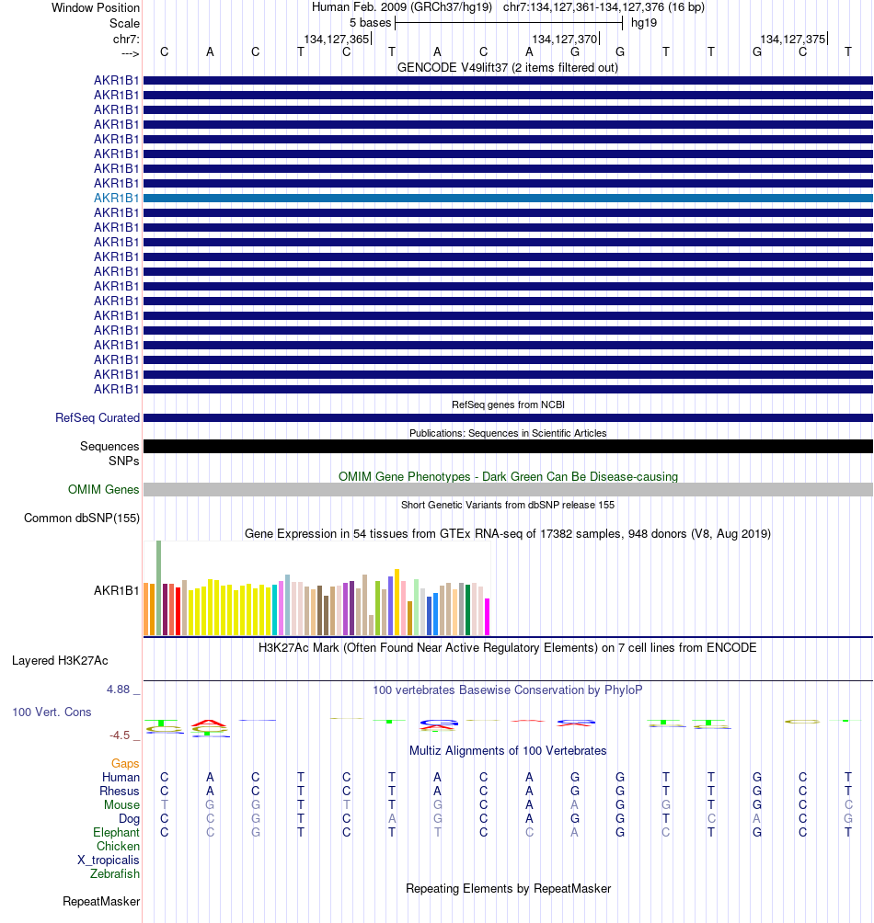Viewport: 874px width, 923px height.
Task: Open the Human Feb. 2009 (GRCh37/hg19) title
Action: (x=402, y=7)
